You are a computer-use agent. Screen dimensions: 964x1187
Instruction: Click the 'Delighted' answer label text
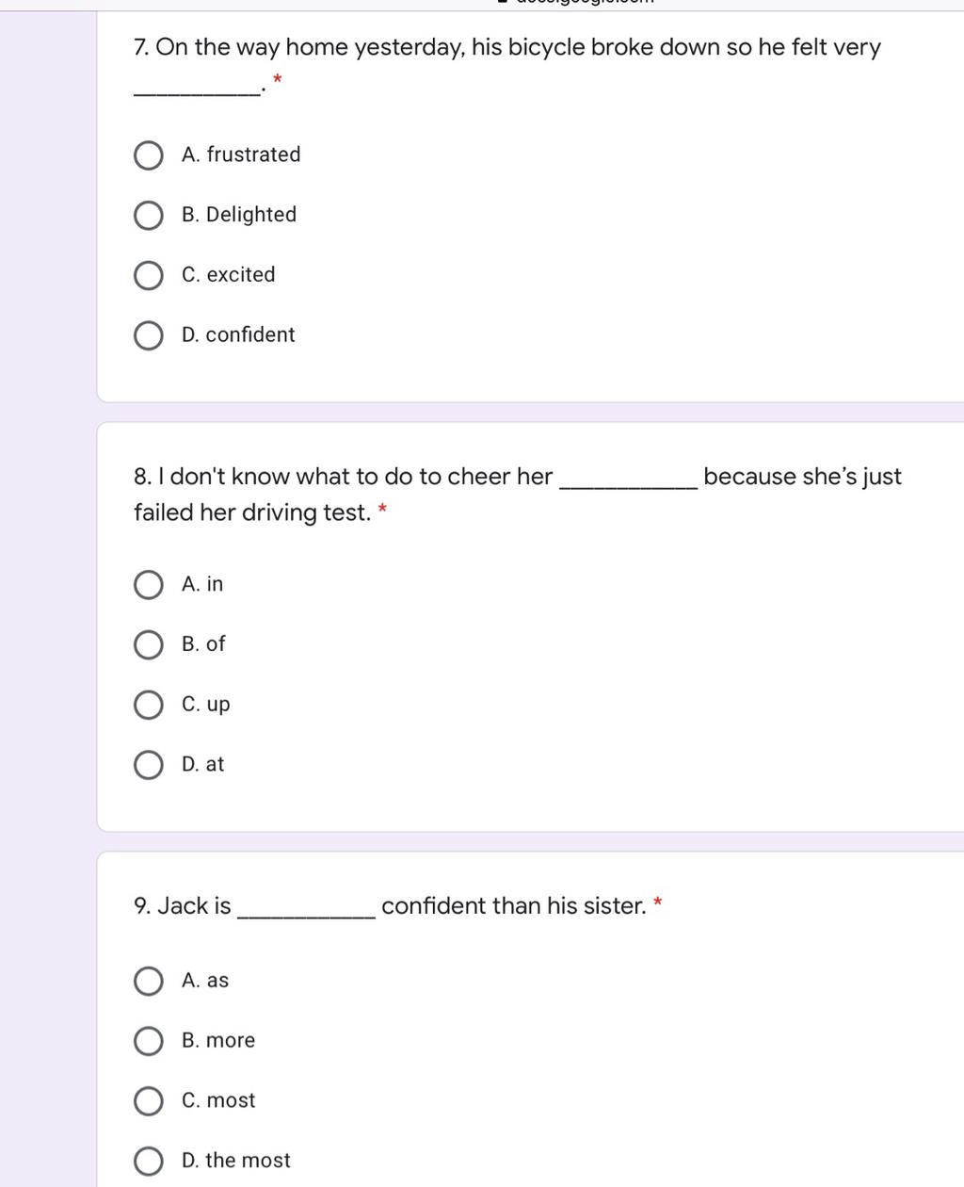(x=251, y=216)
